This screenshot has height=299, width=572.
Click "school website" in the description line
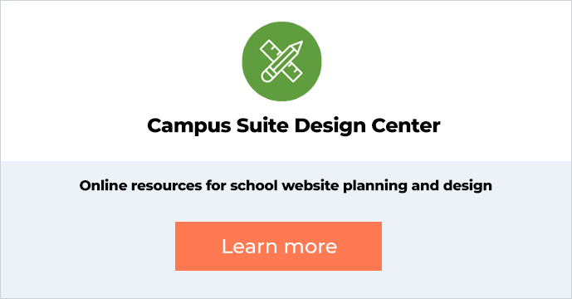285,185
